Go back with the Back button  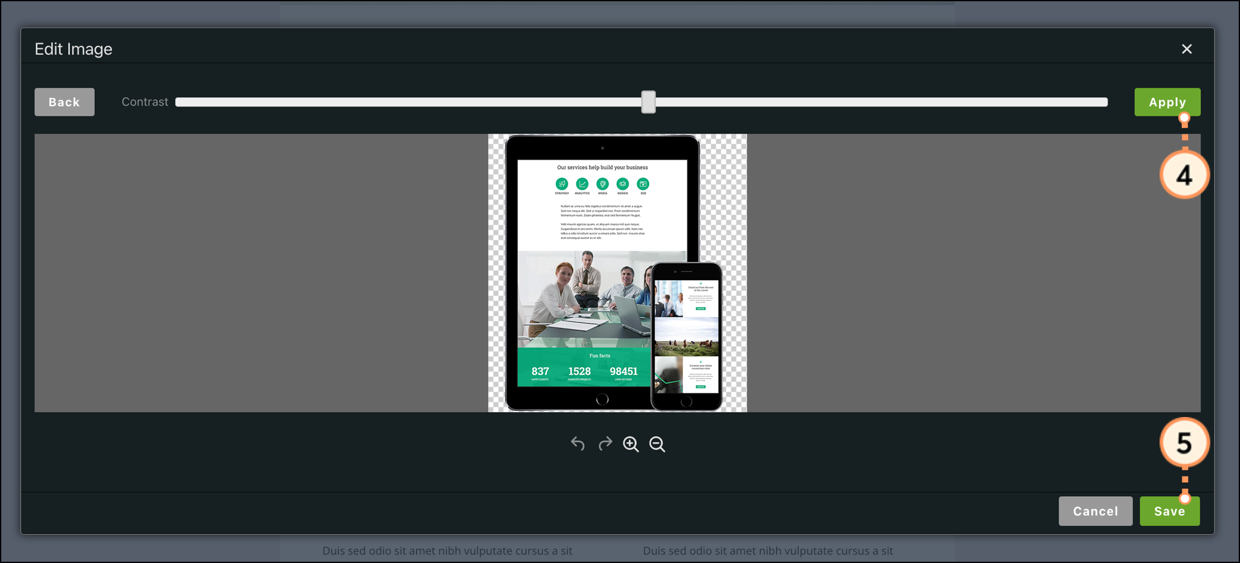coord(64,102)
